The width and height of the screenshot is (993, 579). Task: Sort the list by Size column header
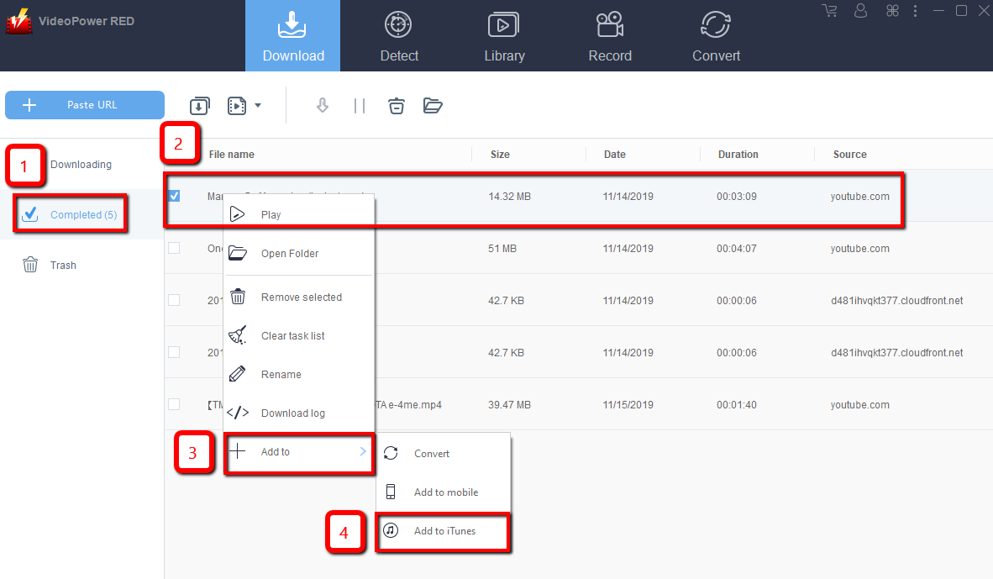(x=500, y=155)
